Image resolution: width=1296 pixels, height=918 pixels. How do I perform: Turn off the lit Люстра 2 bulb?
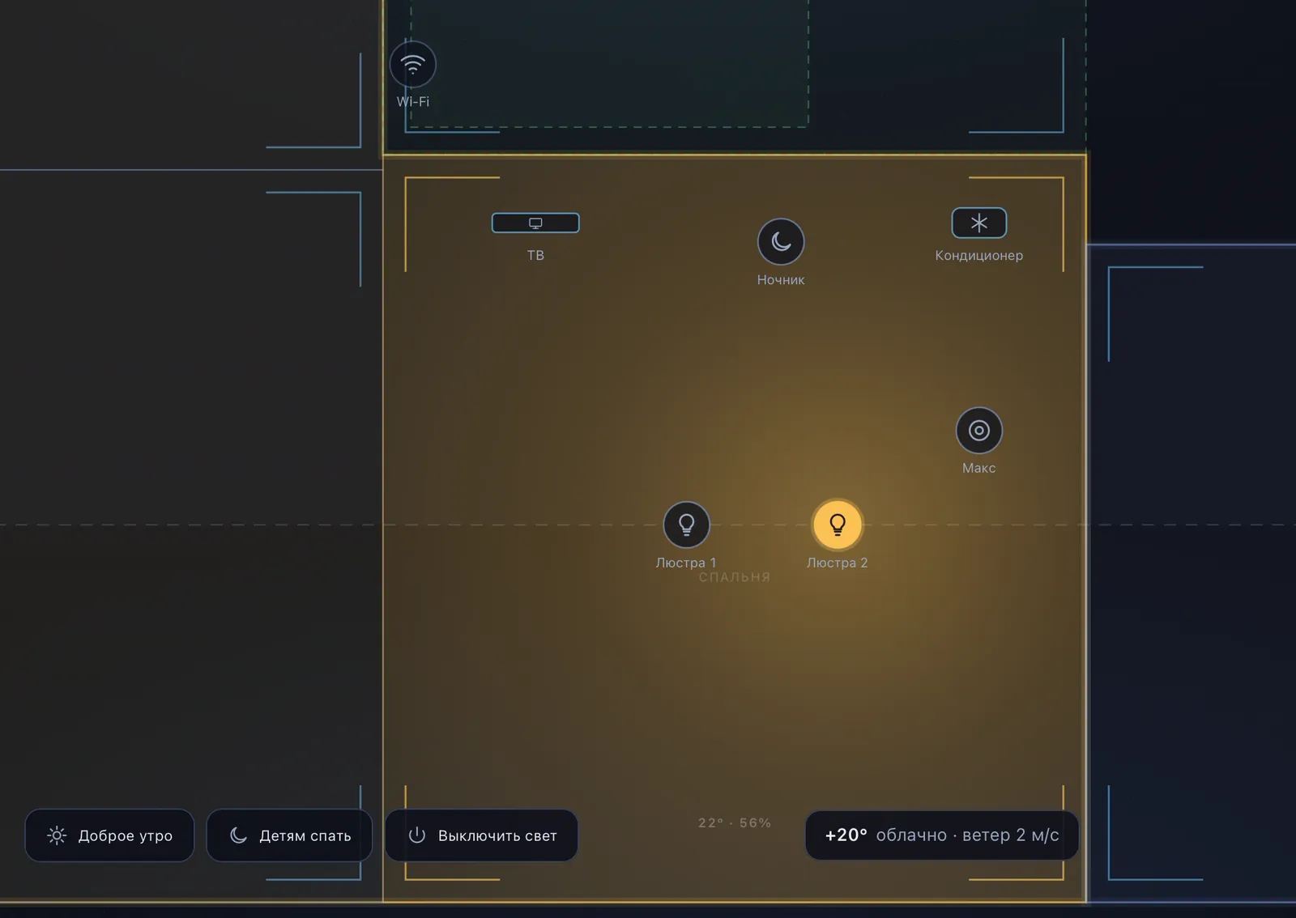[x=838, y=525]
